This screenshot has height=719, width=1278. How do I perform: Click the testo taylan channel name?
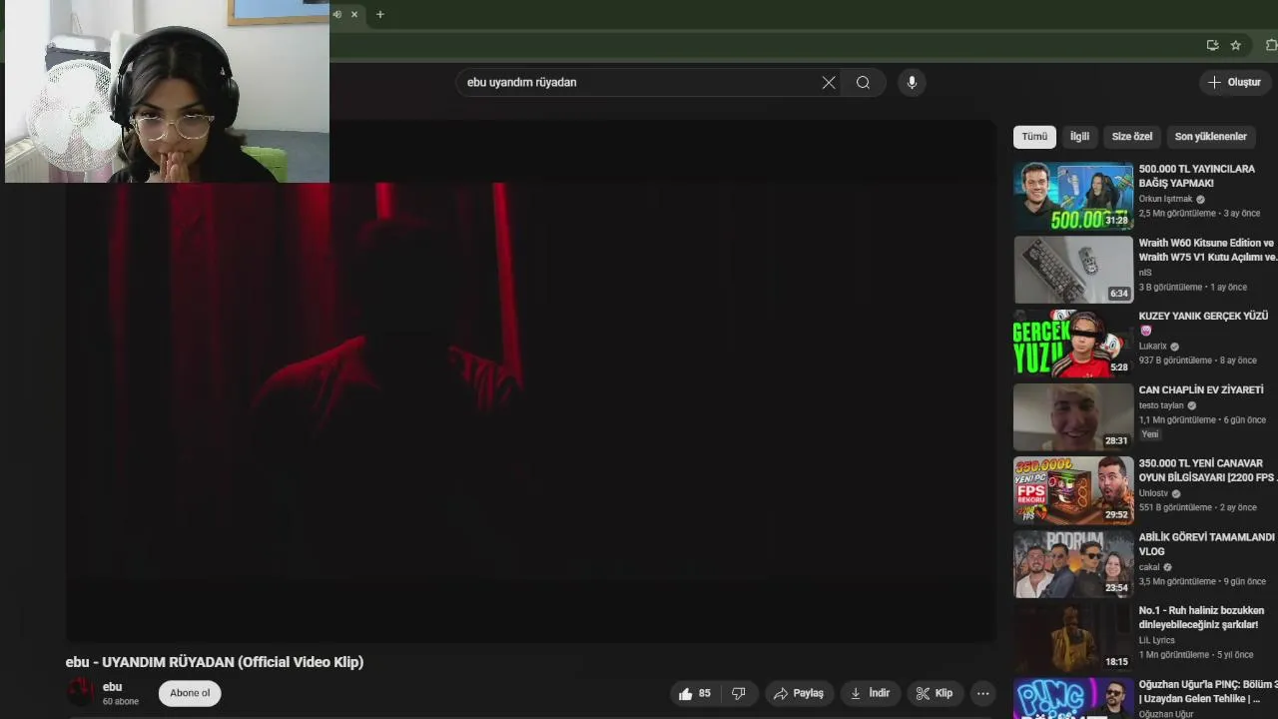point(1161,405)
